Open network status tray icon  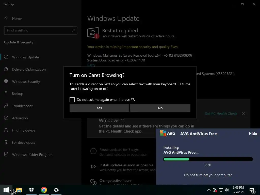pos(221,190)
